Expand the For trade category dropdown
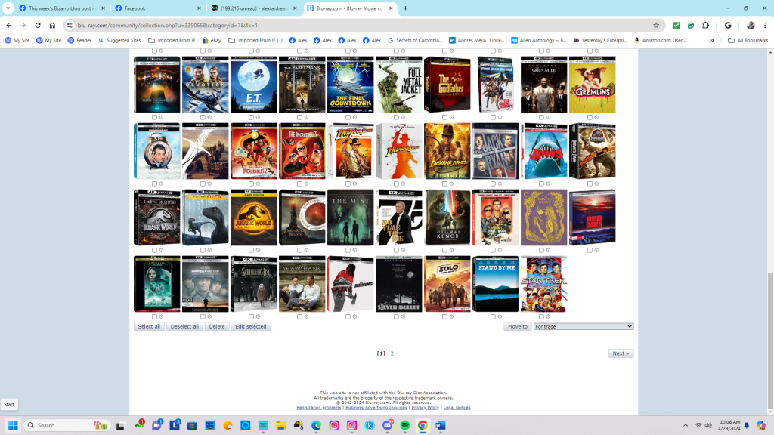774x435 pixels. (583, 326)
